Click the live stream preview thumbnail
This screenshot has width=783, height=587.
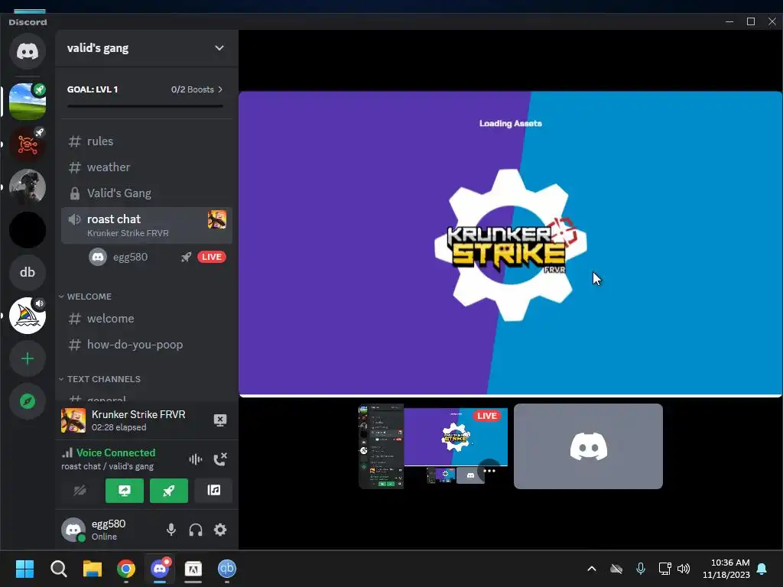coord(433,446)
